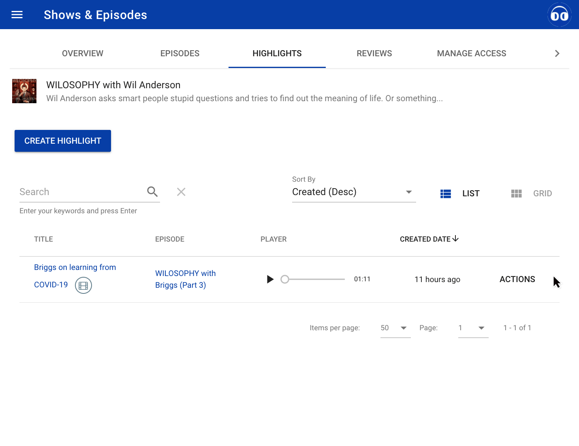Click the list view icon
The height and width of the screenshot is (446, 579).
[x=446, y=193]
